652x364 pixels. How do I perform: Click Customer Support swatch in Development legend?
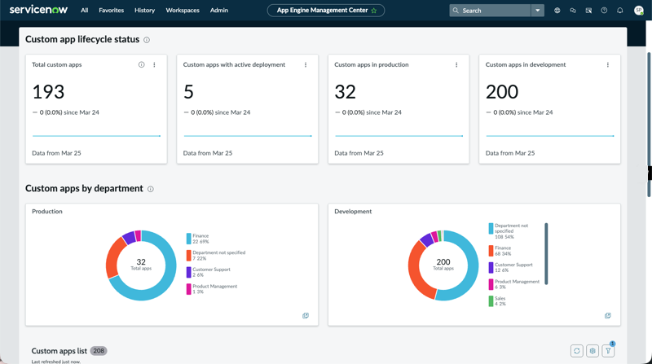tap(491, 268)
